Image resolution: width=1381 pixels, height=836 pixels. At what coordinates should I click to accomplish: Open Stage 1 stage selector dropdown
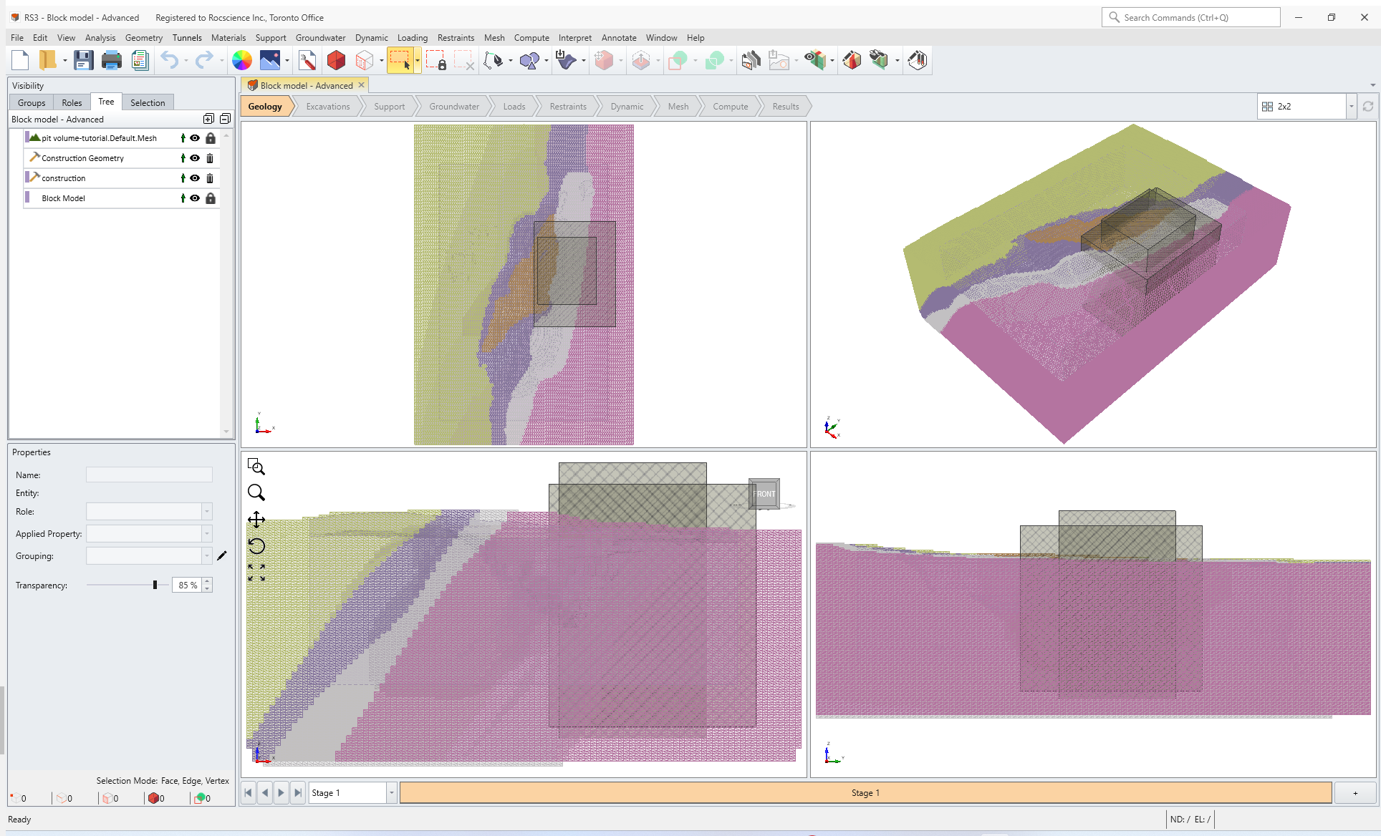point(390,792)
